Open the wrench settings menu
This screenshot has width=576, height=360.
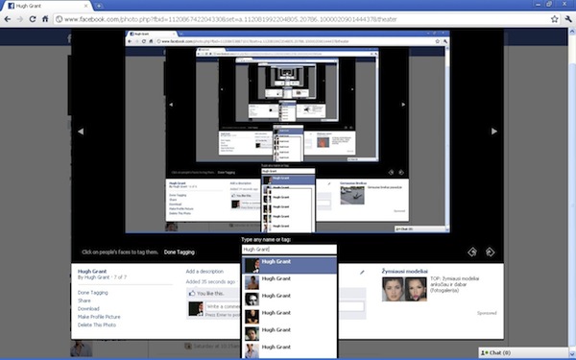pos(568,19)
